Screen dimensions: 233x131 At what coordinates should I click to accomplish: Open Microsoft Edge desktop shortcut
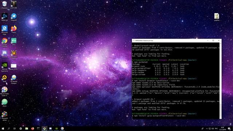coord(4,30)
